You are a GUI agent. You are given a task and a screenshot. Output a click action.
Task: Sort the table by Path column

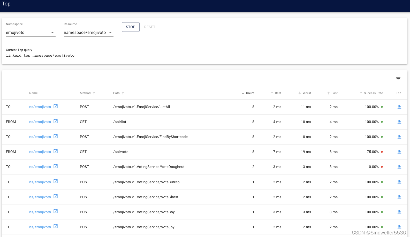coord(117,93)
